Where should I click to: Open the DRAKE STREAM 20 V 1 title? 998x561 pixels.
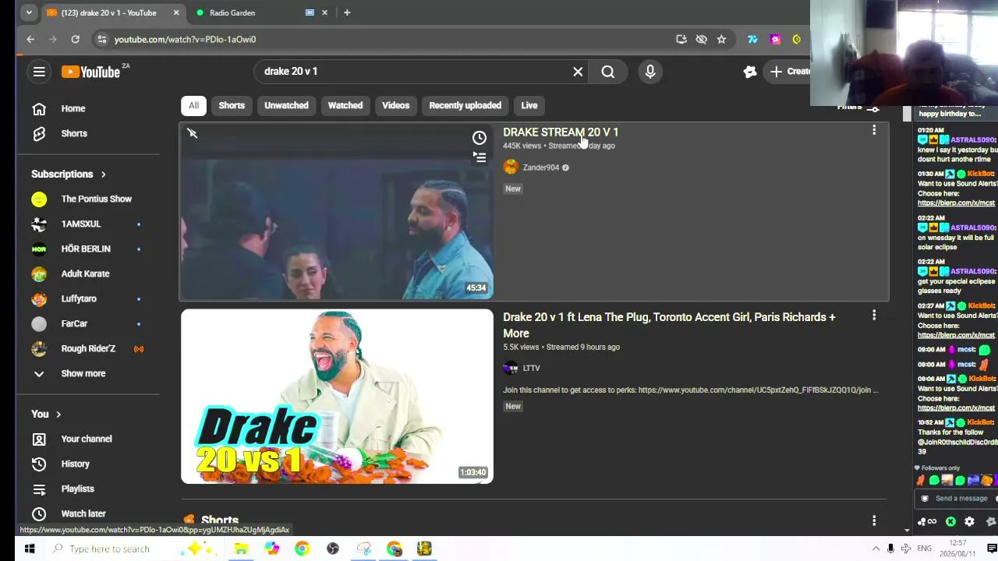(561, 132)
